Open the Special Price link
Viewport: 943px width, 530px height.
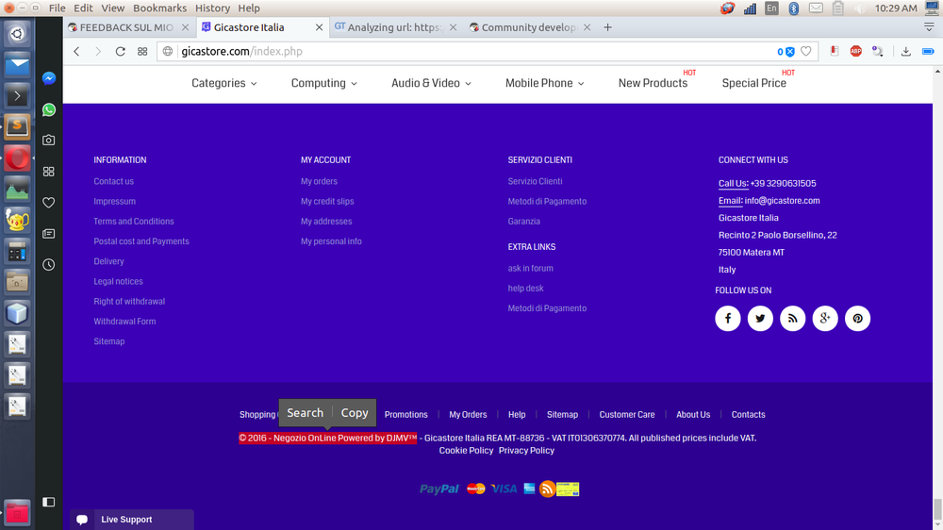pos(754,83)
